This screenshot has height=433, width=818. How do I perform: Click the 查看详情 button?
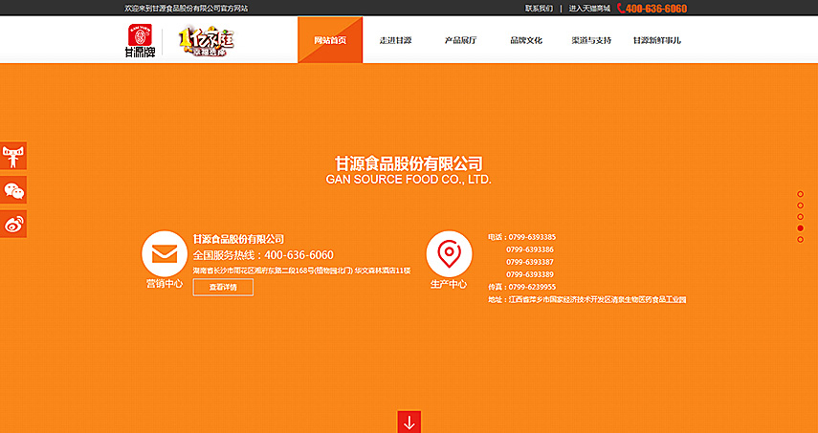[223, 287]
